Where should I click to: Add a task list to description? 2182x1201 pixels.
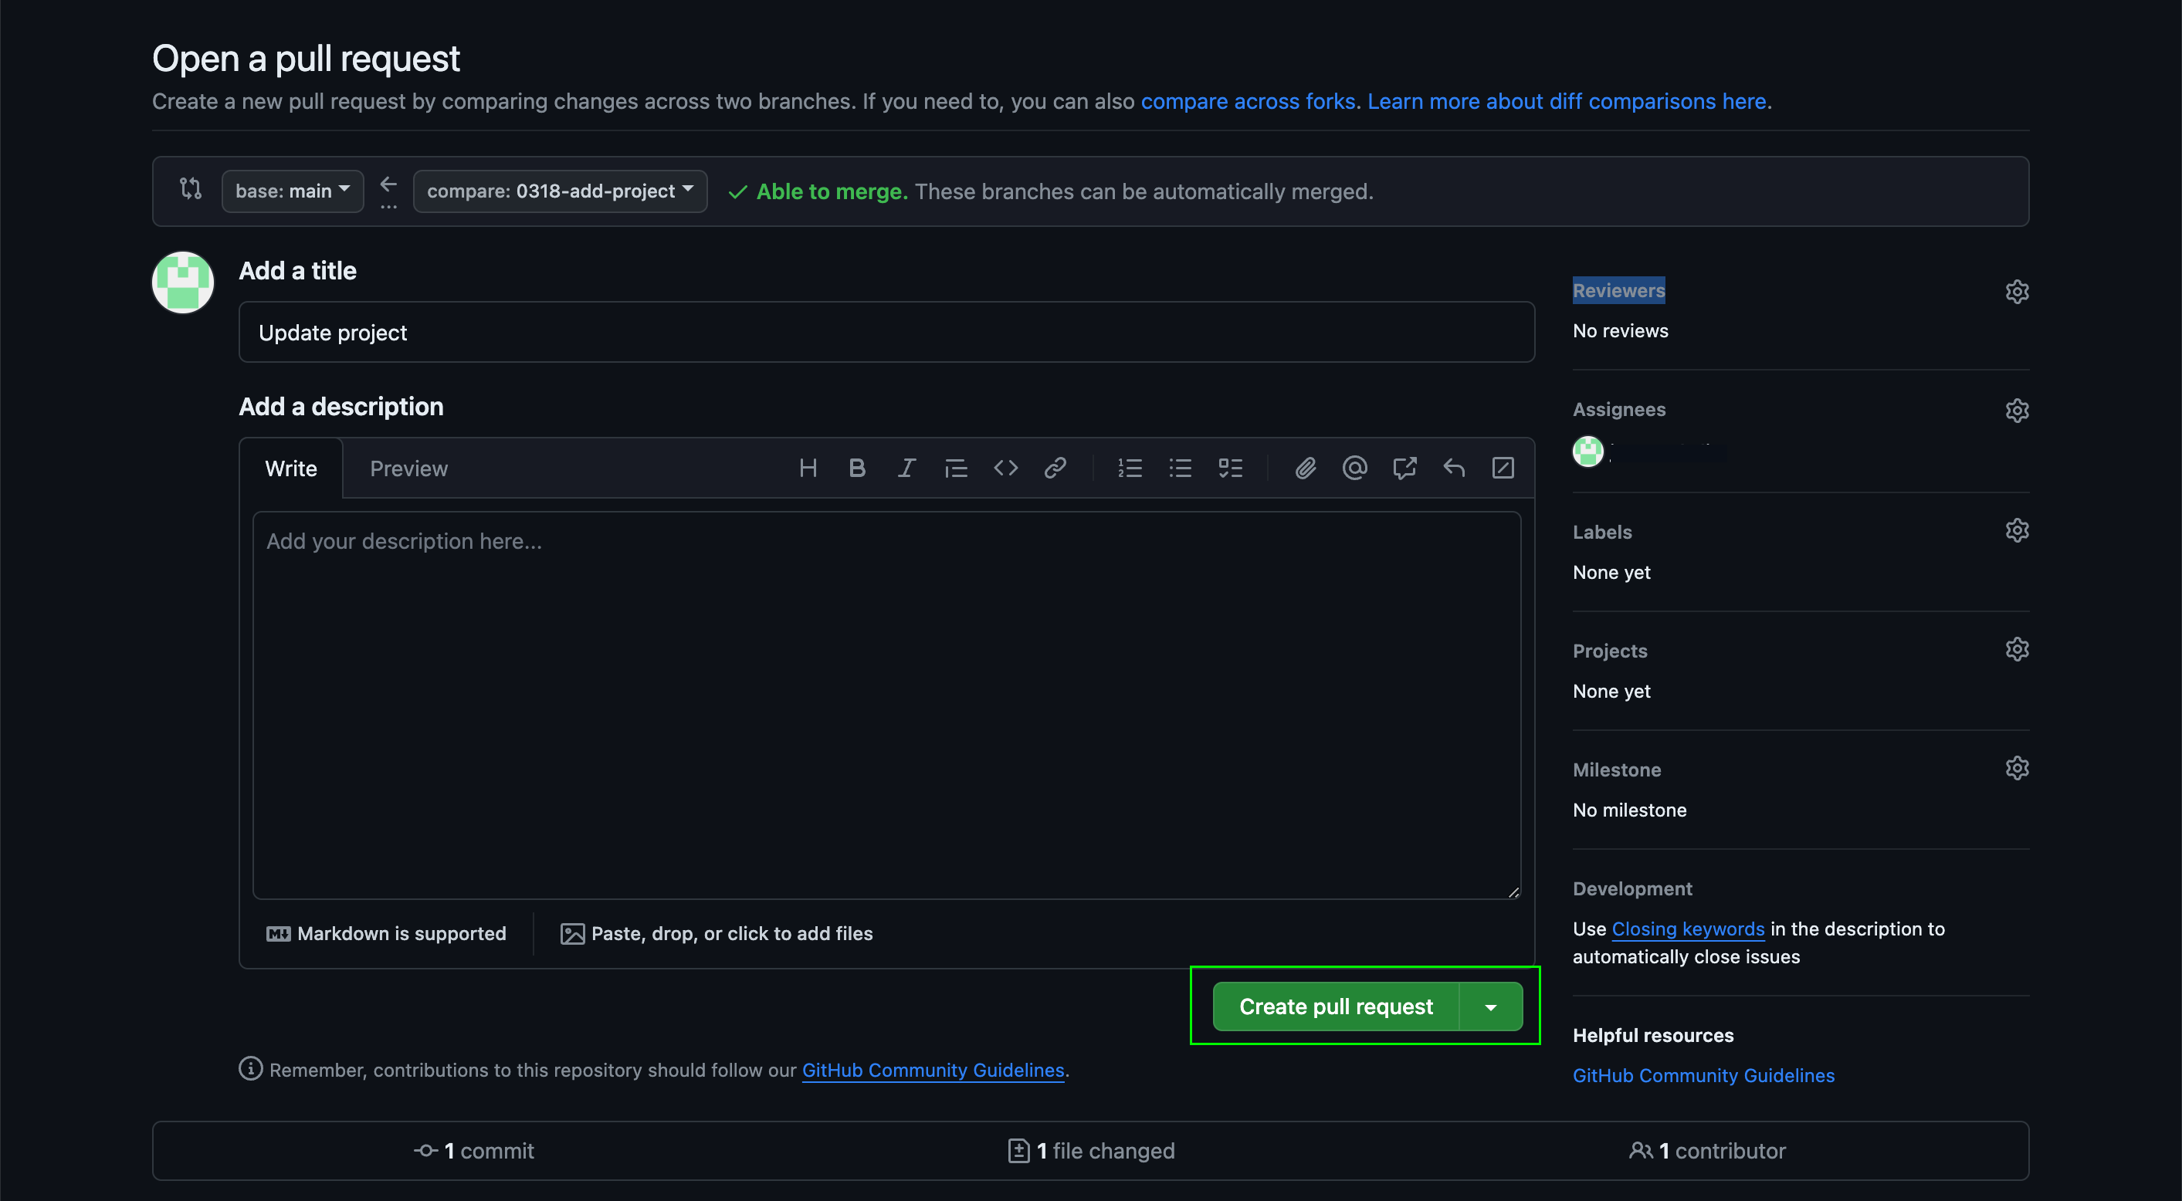(1230, 469)
